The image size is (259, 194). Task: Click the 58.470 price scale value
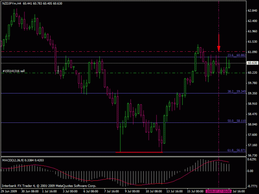[252, 114]
